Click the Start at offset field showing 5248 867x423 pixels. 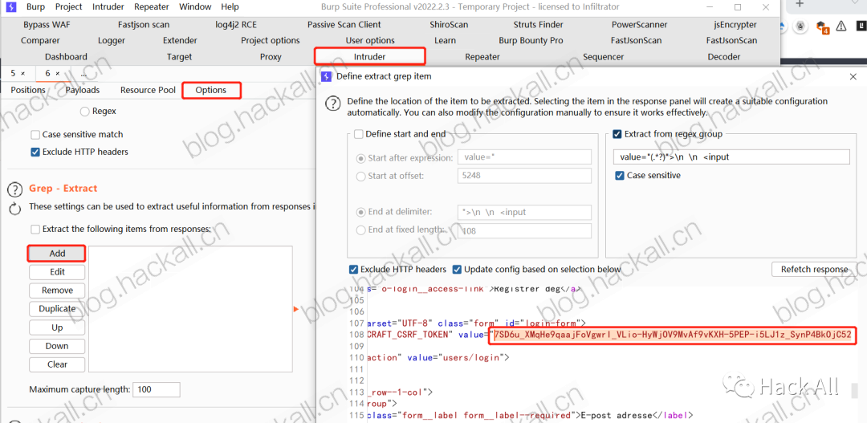(524, 177)
